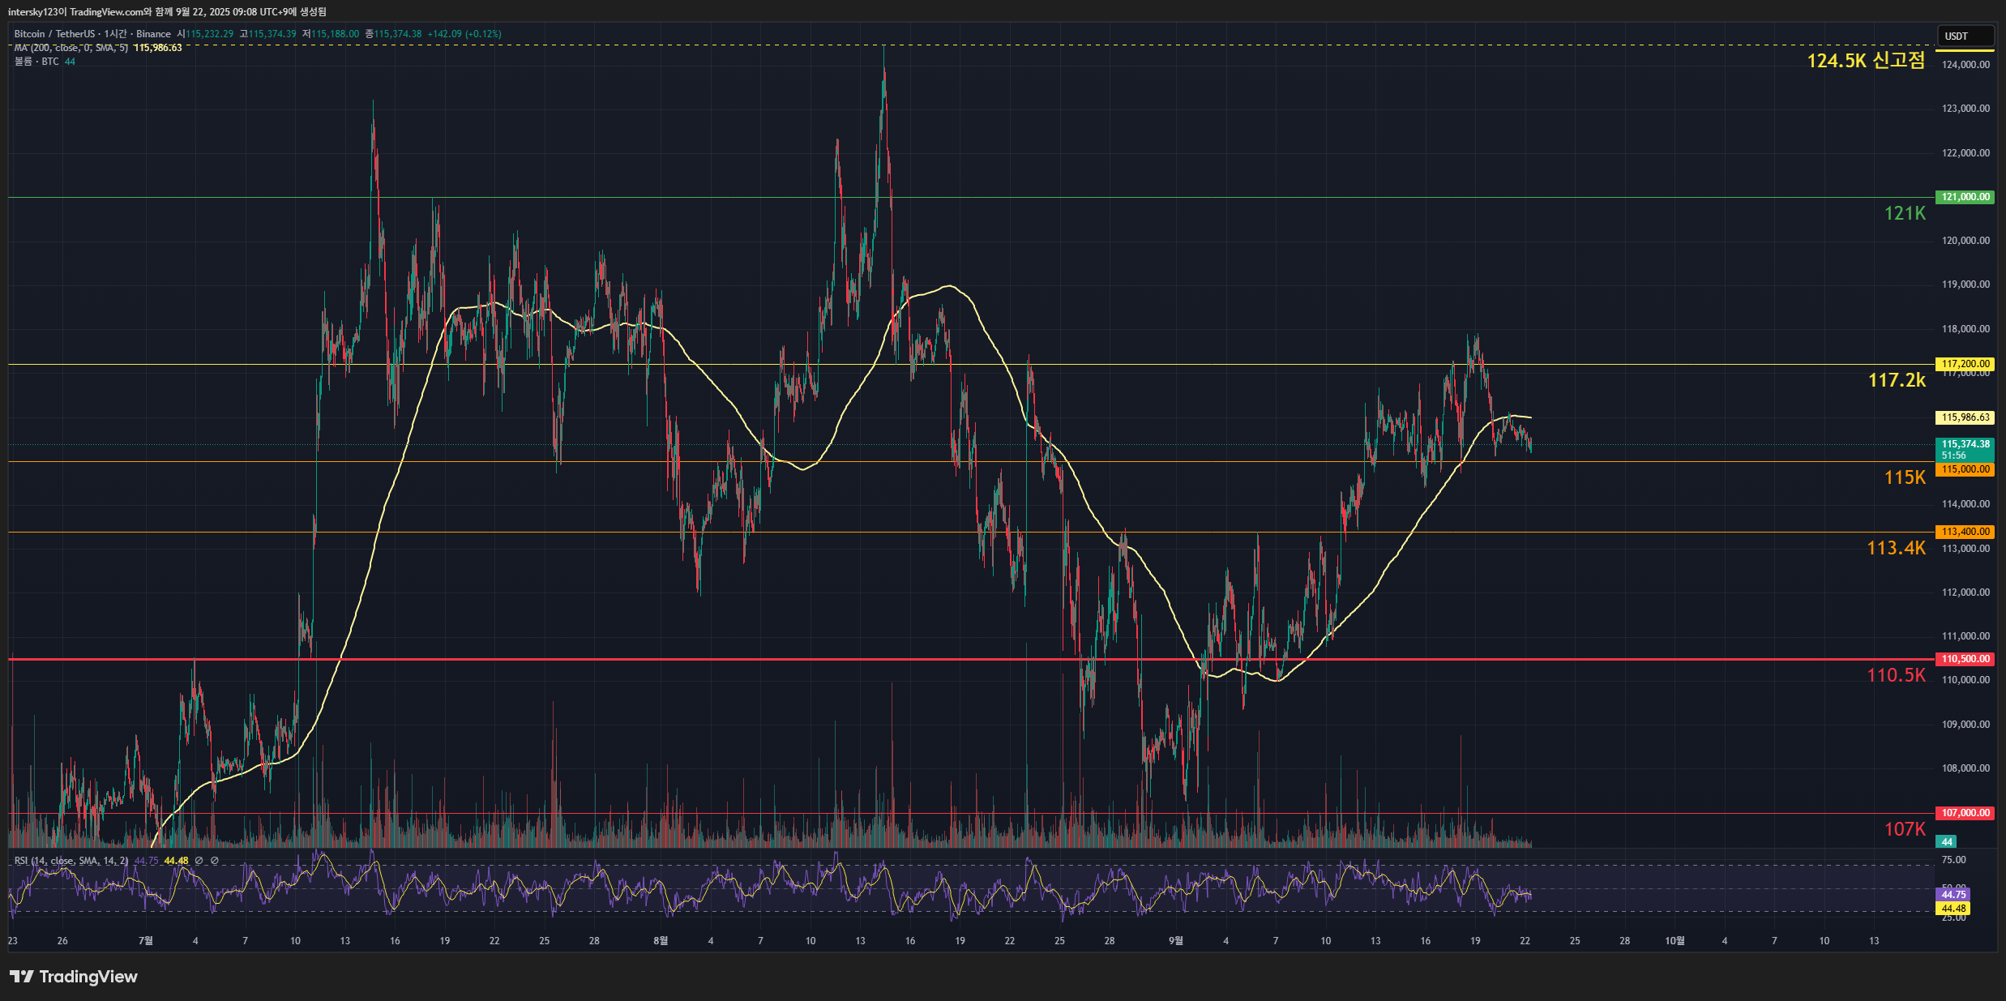The image size is (2006, 1001).
Task: Click the MA 200 indicator legend
Action: click(x=71, y=48)
